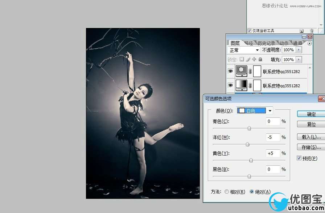Click the 复位 reset button
The width and height of the screenshot is (325, 213).
(x=311, y=124)
